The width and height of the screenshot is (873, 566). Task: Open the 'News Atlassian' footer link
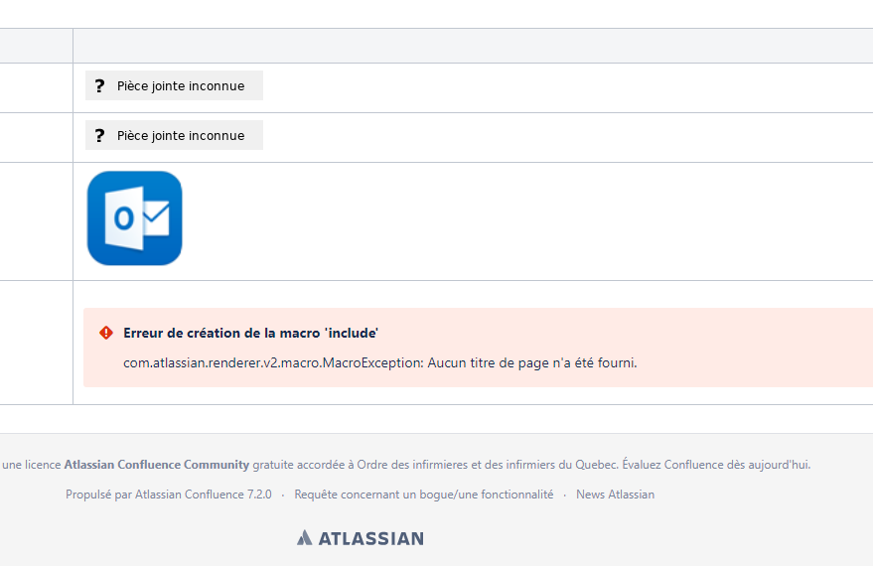click(x=615, y=495)
